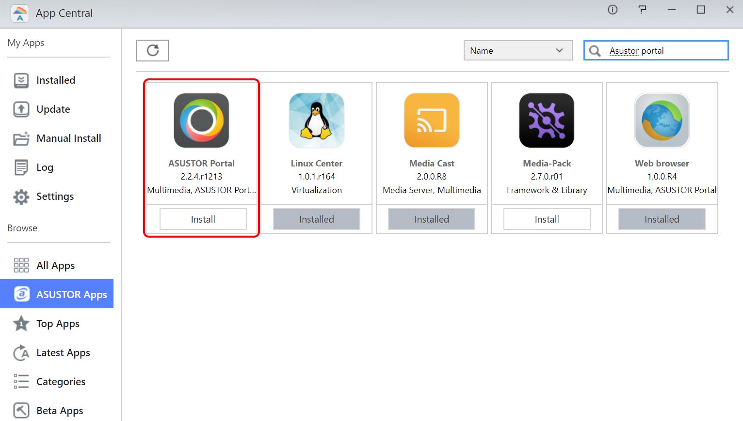Click the refresh icon above the app list
The width and height of the screenshot is (743, 421).
pyautogui.click(x=152, y=50)
